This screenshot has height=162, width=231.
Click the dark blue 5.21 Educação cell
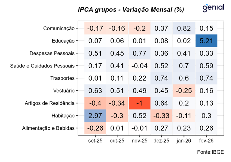[206, 41]
